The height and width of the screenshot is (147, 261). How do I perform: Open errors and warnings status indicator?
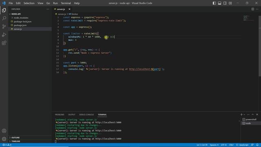[x=7, y=145]
